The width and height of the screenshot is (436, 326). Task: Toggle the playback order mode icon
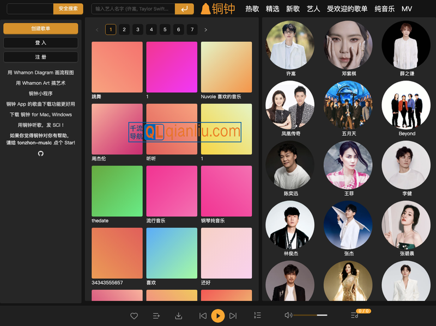(257, 316)
